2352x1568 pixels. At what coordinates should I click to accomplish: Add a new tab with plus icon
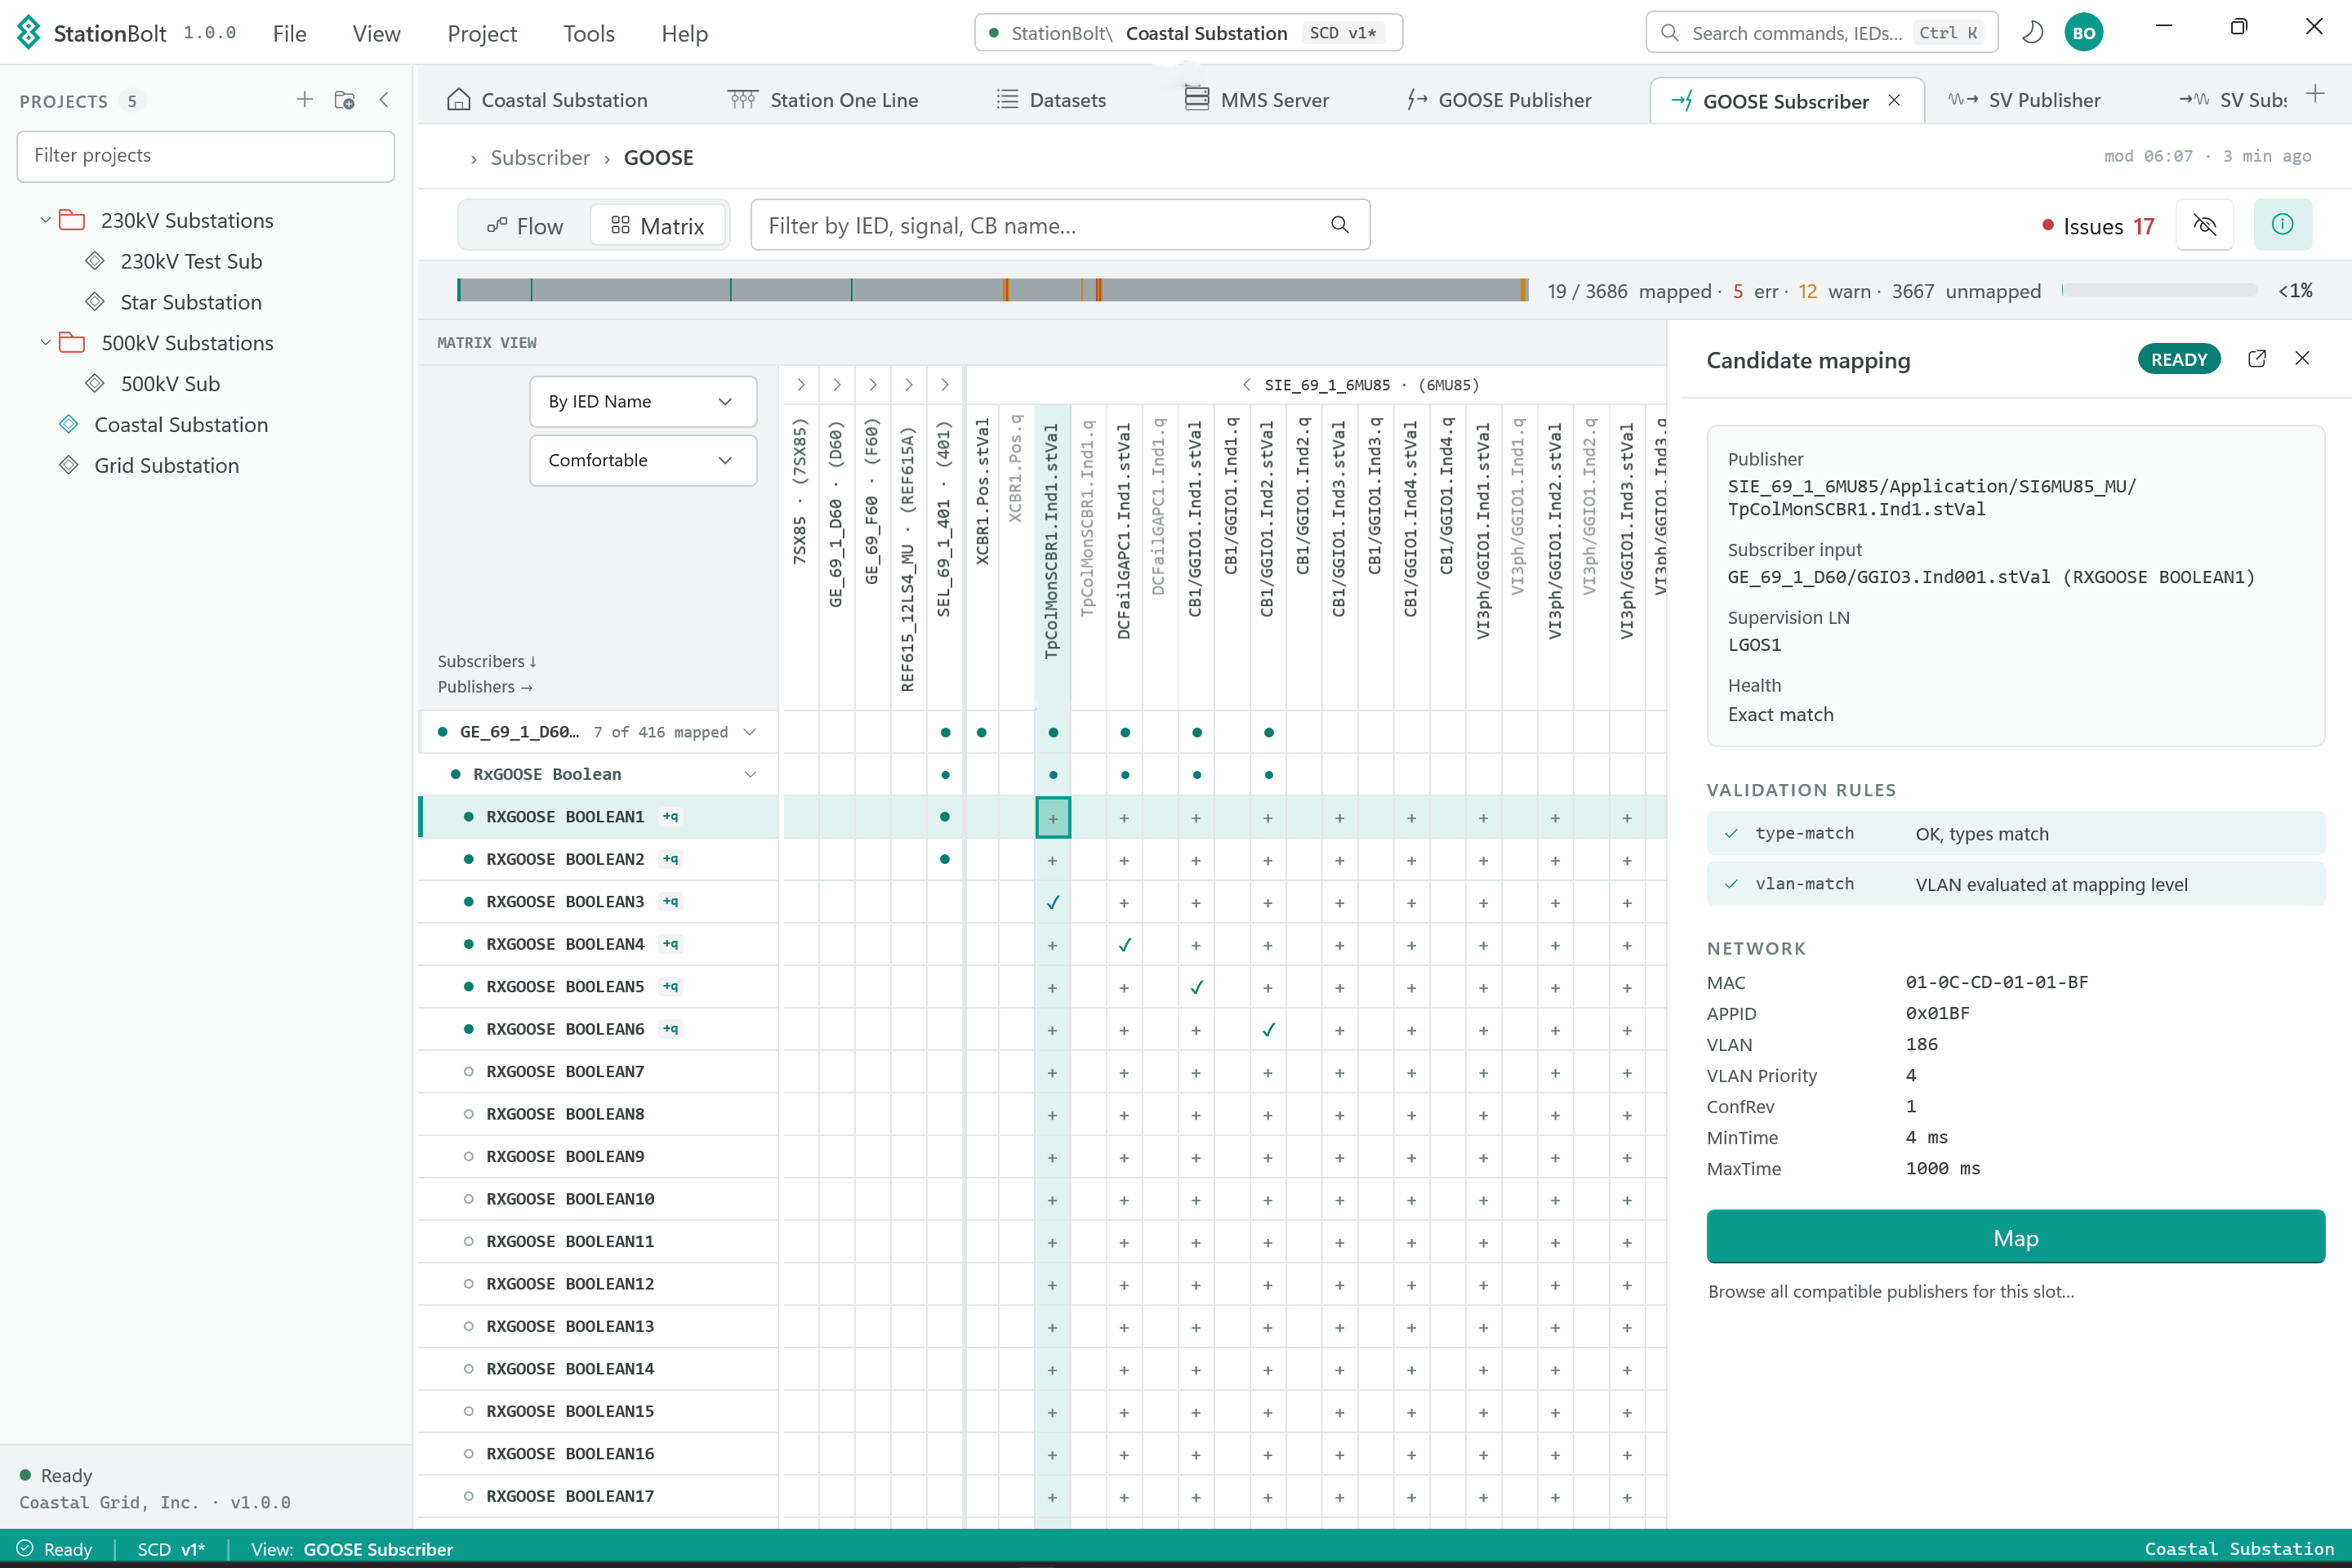2315,95
